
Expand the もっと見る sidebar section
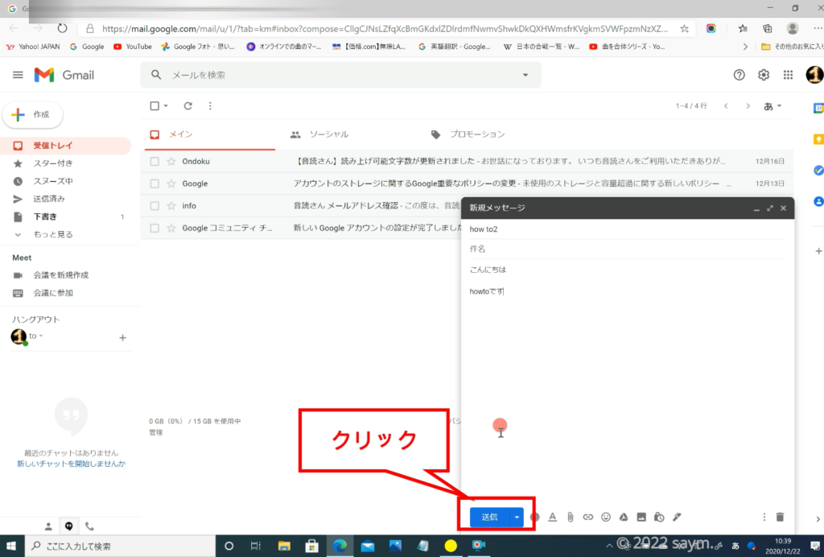tap(53, 234)
